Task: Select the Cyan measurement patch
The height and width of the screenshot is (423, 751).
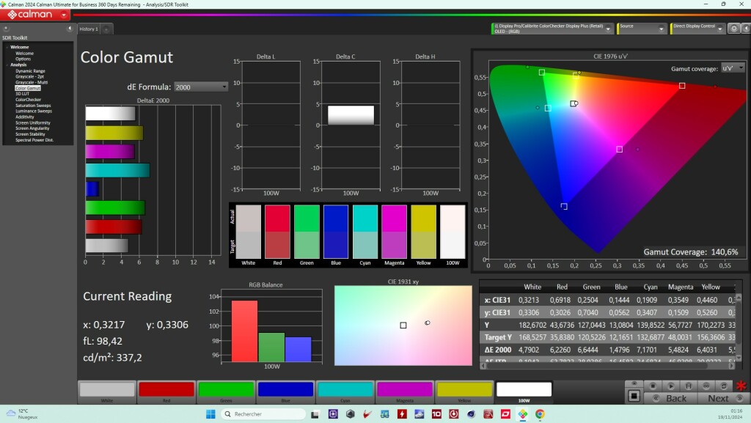Action: (x=345, y=392)
